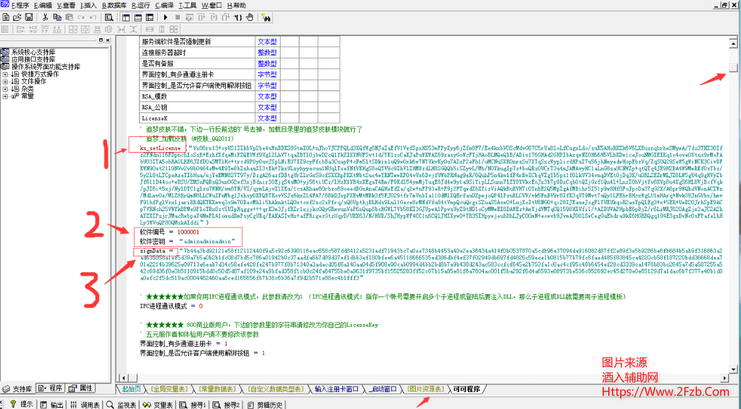Click the vertical scrollbar thumb of the code editor
This screenshot has height=409, width=741.
[733, 67]
